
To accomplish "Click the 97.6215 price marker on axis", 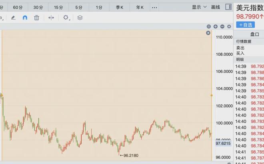I will coord(223,143).
